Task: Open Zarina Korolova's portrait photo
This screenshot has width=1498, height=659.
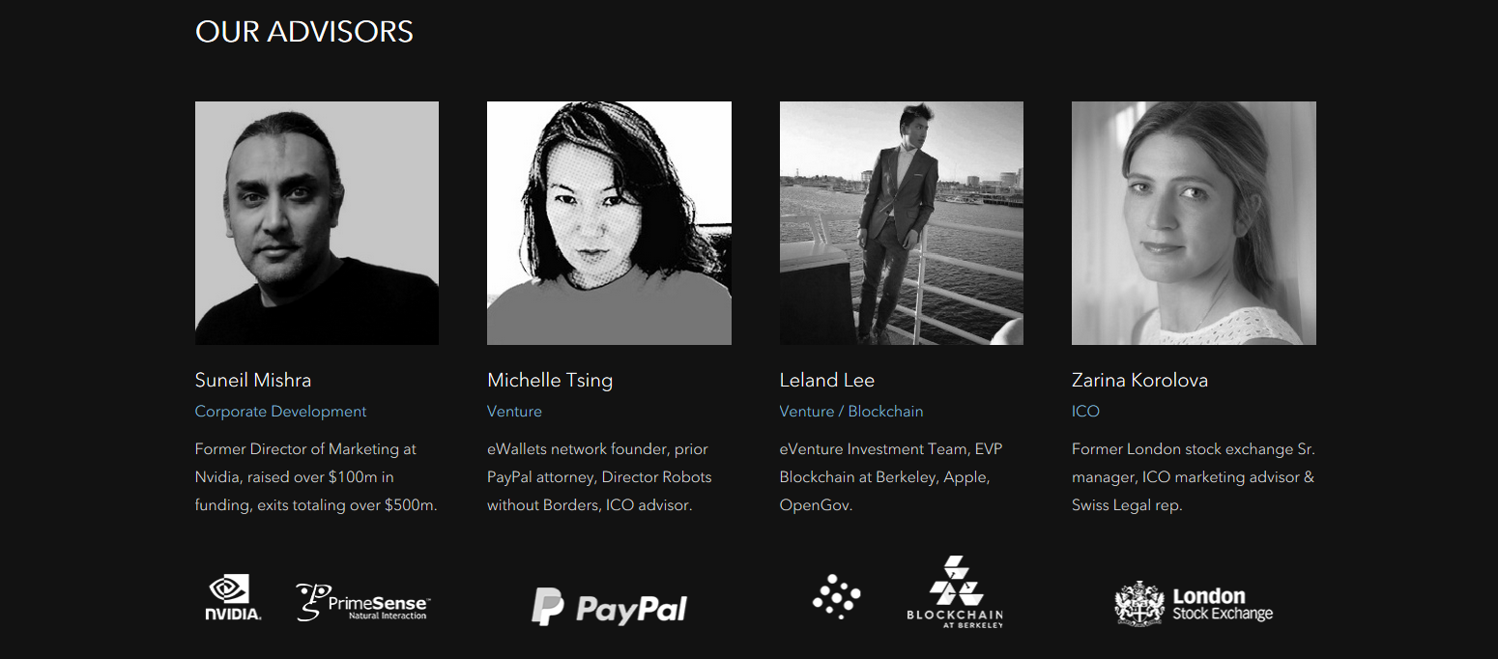Action: click(1194, 223)
